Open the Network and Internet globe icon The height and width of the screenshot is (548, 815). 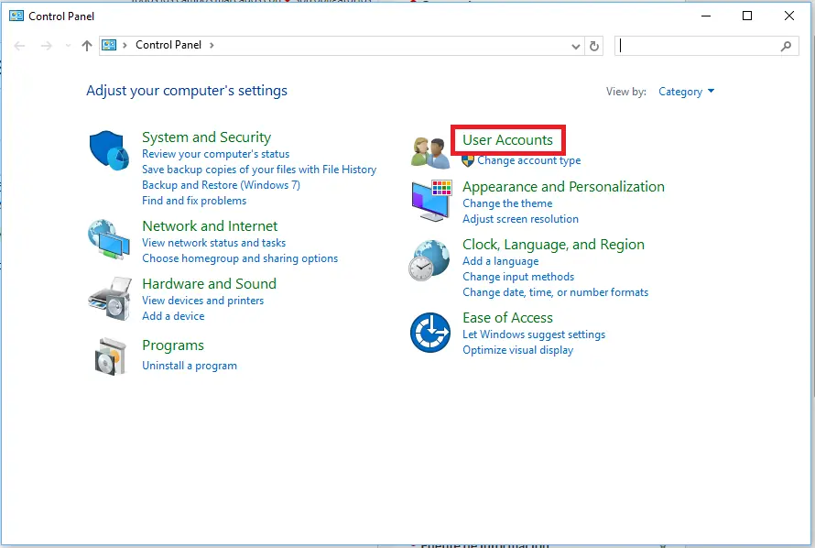[109, 240]
